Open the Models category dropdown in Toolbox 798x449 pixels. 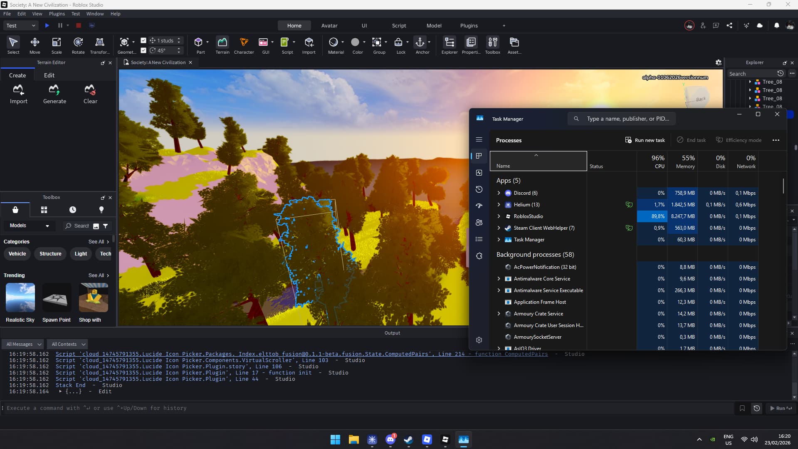coord(29,226)
